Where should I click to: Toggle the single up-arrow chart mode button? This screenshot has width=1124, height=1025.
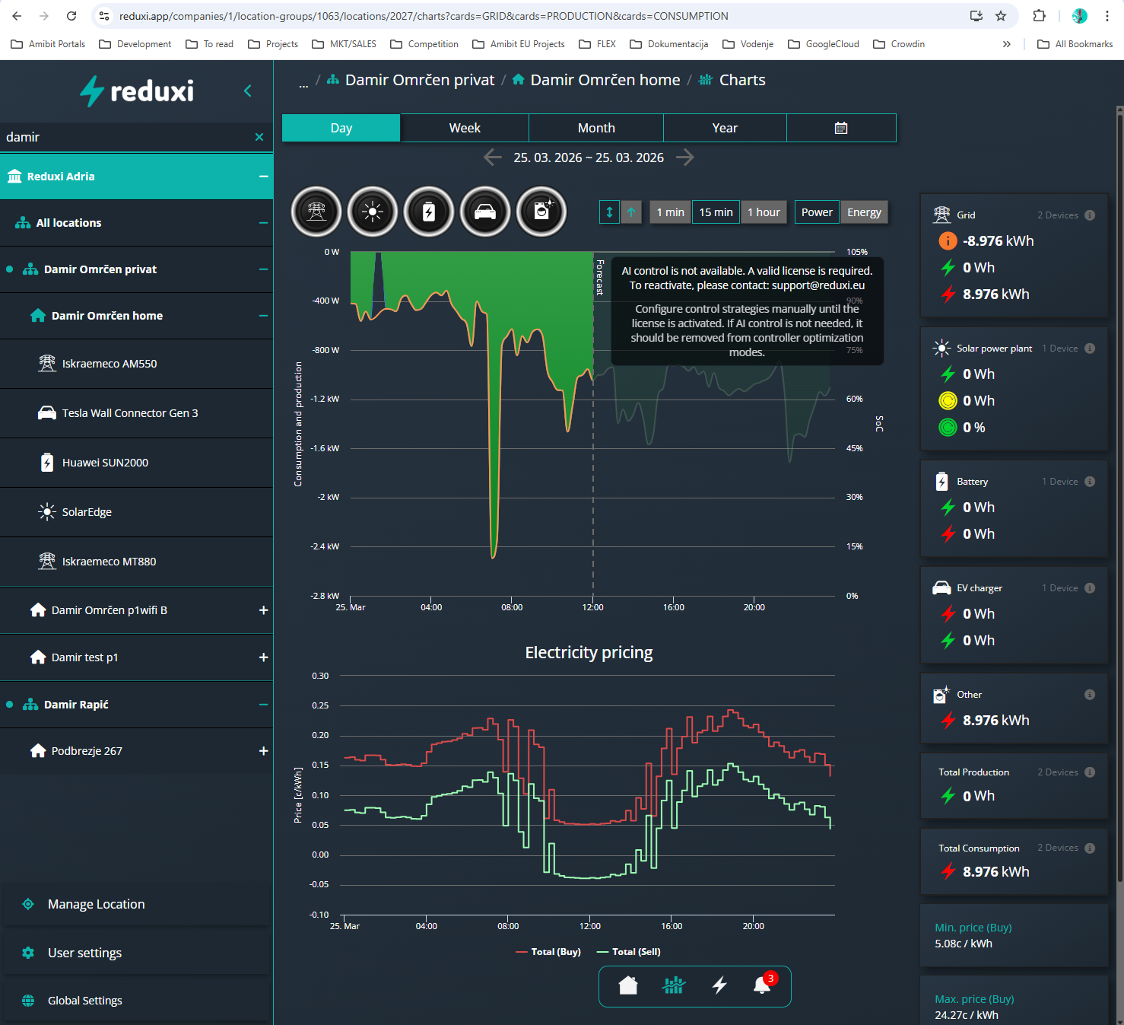631,212
